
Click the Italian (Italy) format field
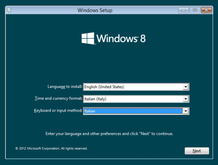coord(136,99)
